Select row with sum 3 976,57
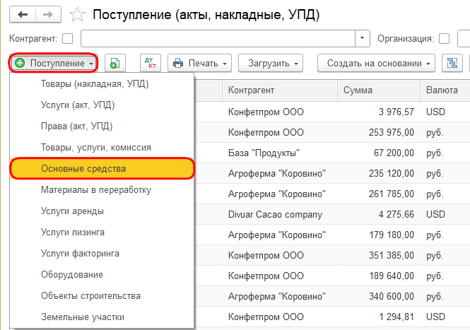 pos(332,112)
